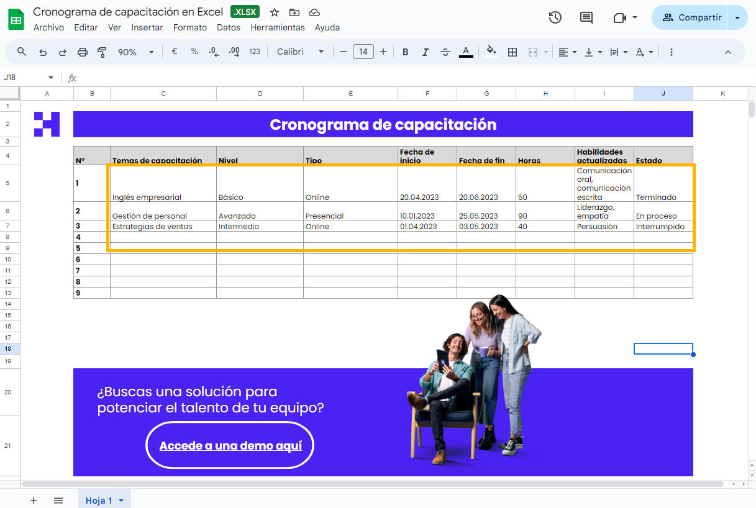Toggle strikethrough formatting
The width and height of the screenshot is (756, 508).
(445, 52)
